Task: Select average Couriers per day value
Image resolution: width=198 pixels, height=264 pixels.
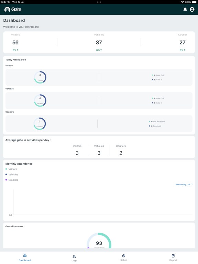Action: click(x=121, y=153)
